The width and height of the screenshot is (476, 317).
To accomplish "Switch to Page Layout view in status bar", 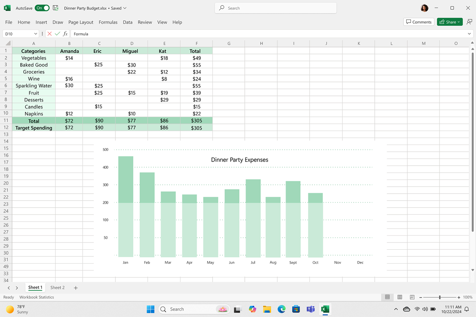I will pos(400,297).
